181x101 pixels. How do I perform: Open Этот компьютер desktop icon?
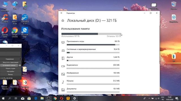point(5,6)
